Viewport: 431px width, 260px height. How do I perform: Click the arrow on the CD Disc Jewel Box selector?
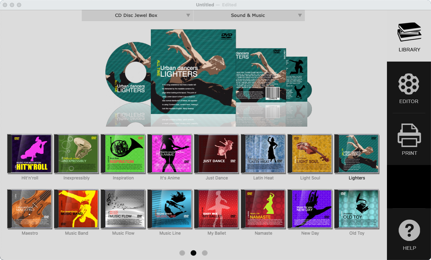[189, 15]
